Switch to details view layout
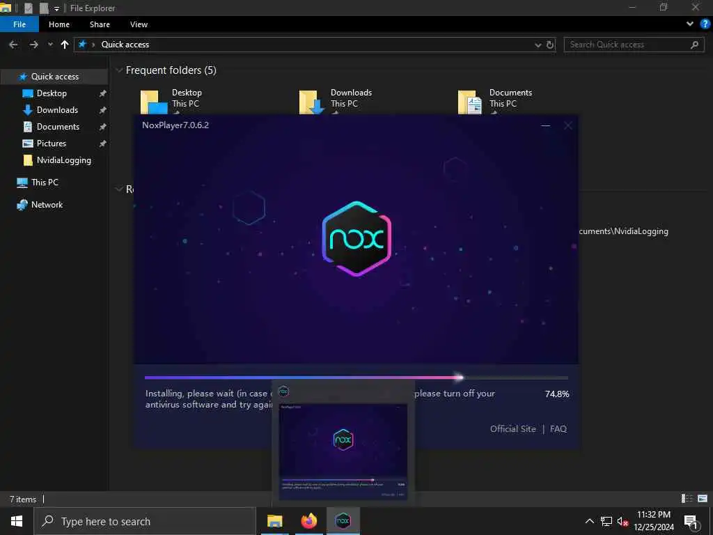Screen dimensions: 713x535 [x=687, y=499]
